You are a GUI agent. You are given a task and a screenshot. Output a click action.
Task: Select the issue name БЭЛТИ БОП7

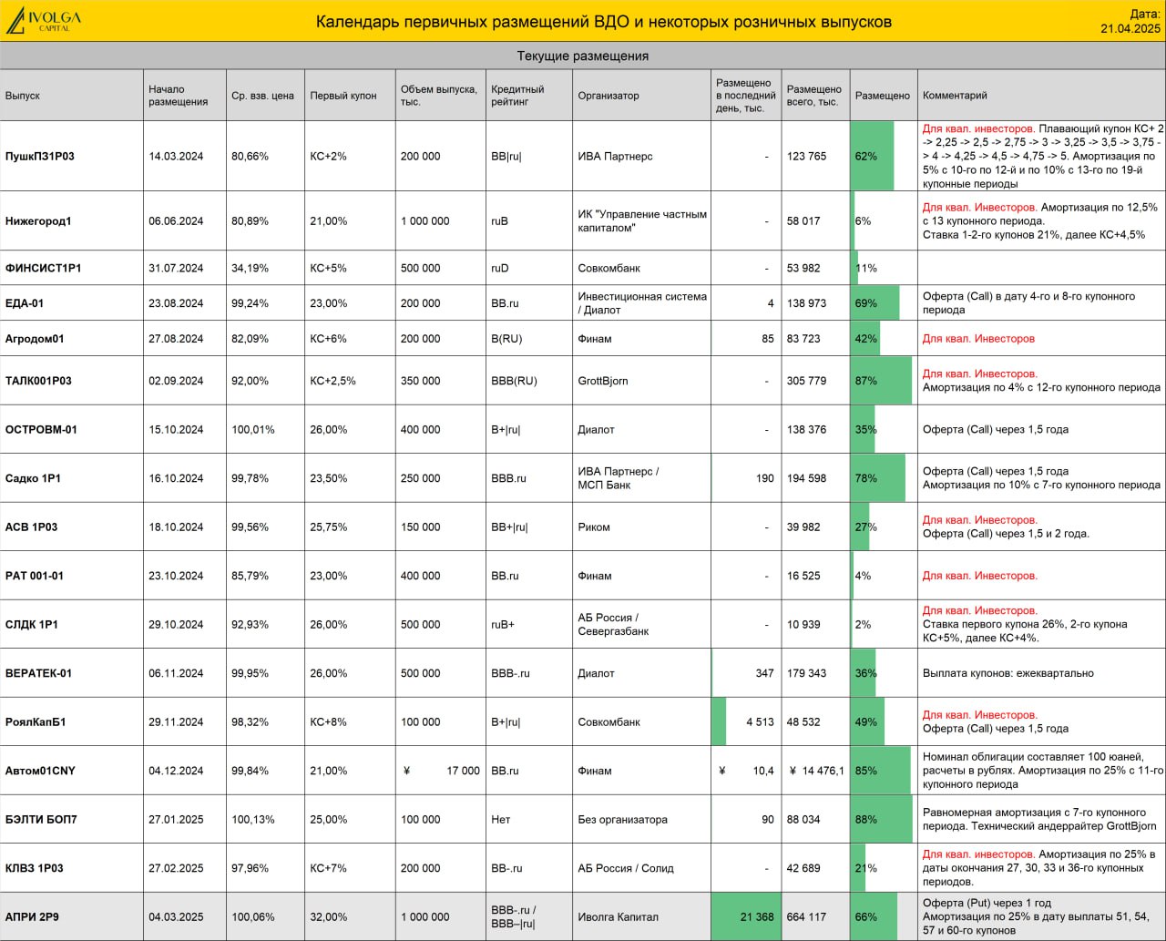point(41,820)
